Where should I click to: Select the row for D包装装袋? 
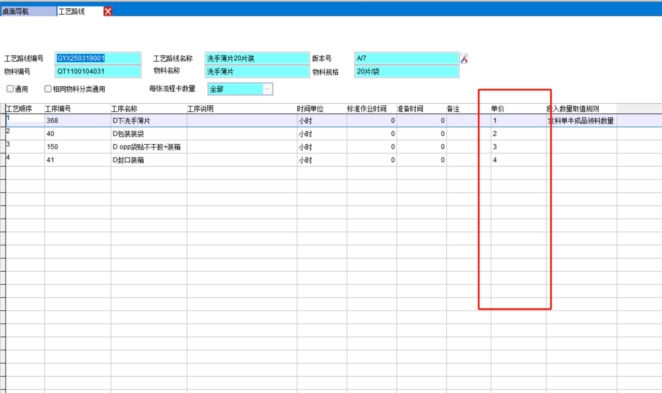pyautogui.click(x=128, y=134)
